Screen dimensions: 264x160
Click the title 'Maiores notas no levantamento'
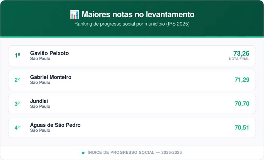138,15
